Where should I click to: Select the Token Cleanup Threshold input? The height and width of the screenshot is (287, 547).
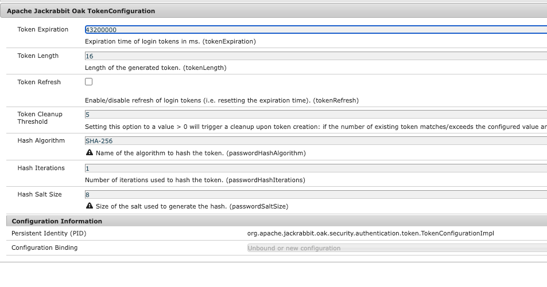315,115
